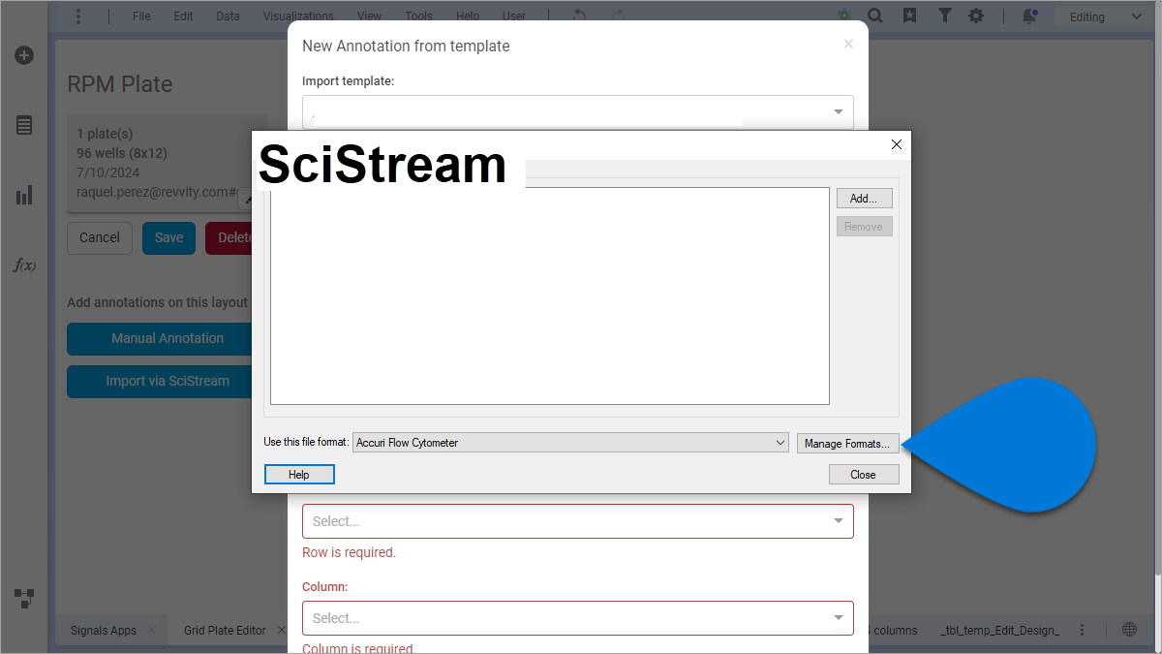Screen dimensions: 1162x654
Task: Click the search magnifier icon in toolbar
Action: tap(874, 16)
